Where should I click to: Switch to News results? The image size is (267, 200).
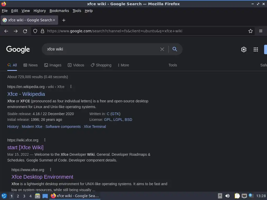click(31, 65)
